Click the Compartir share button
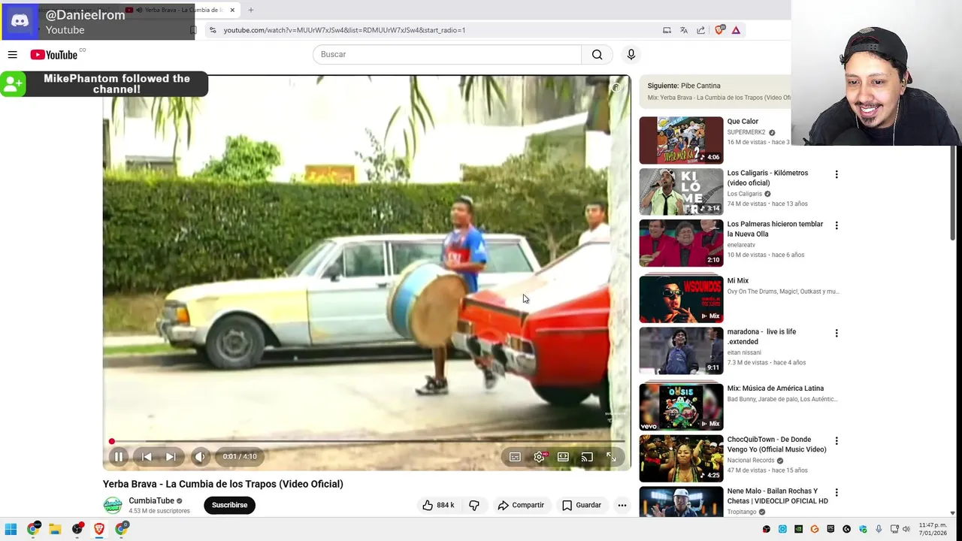962x541 pixels. (521, 505)
